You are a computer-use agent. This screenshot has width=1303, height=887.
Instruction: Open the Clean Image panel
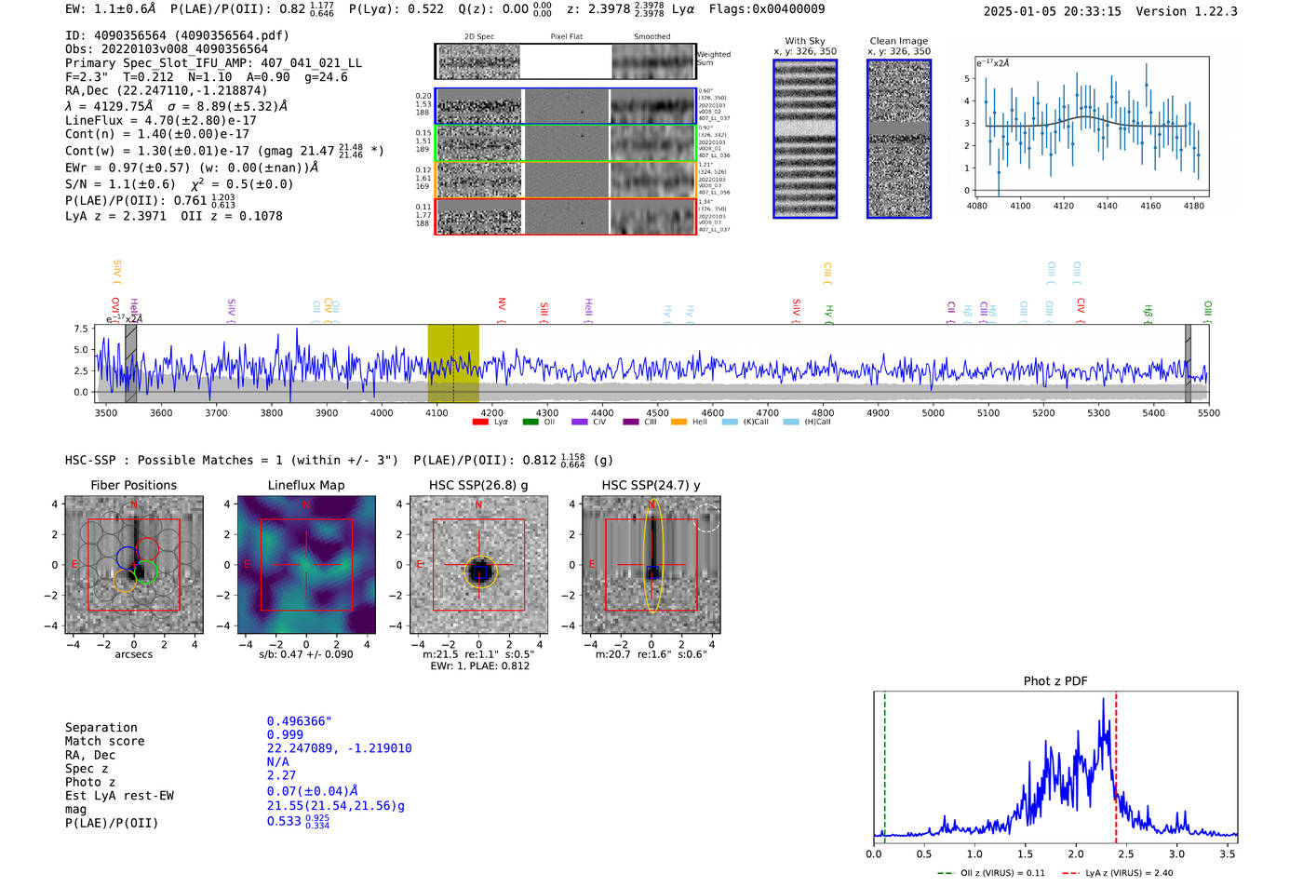click(899, 139)
